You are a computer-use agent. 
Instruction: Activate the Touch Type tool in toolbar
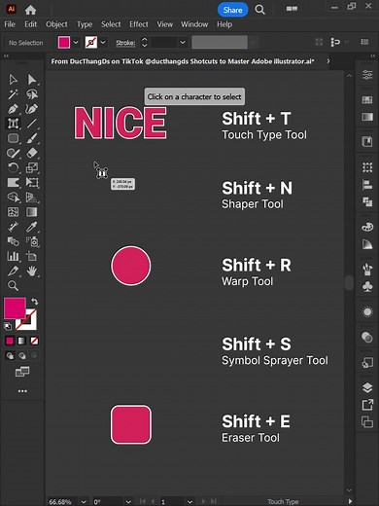click(13, 124)
